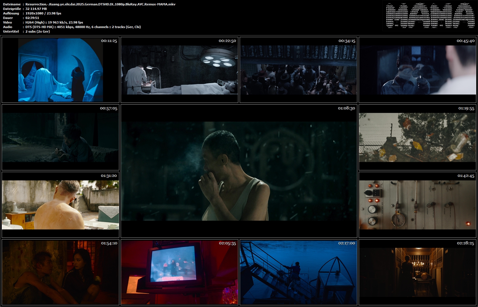
Task: Select the audio line starting DTS (DTS-HD MA)
Action: pos(83,27)
